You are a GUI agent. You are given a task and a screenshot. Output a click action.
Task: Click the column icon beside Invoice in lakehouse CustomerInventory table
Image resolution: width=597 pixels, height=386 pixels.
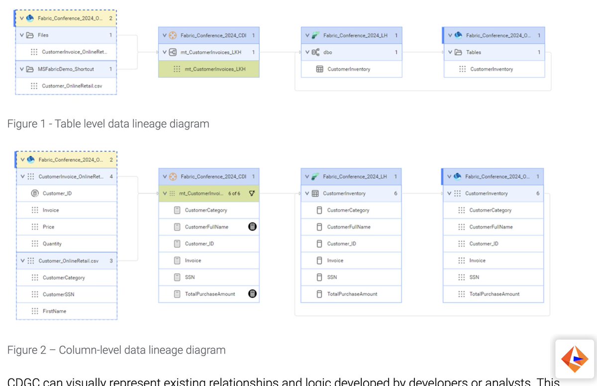point(319,260)
